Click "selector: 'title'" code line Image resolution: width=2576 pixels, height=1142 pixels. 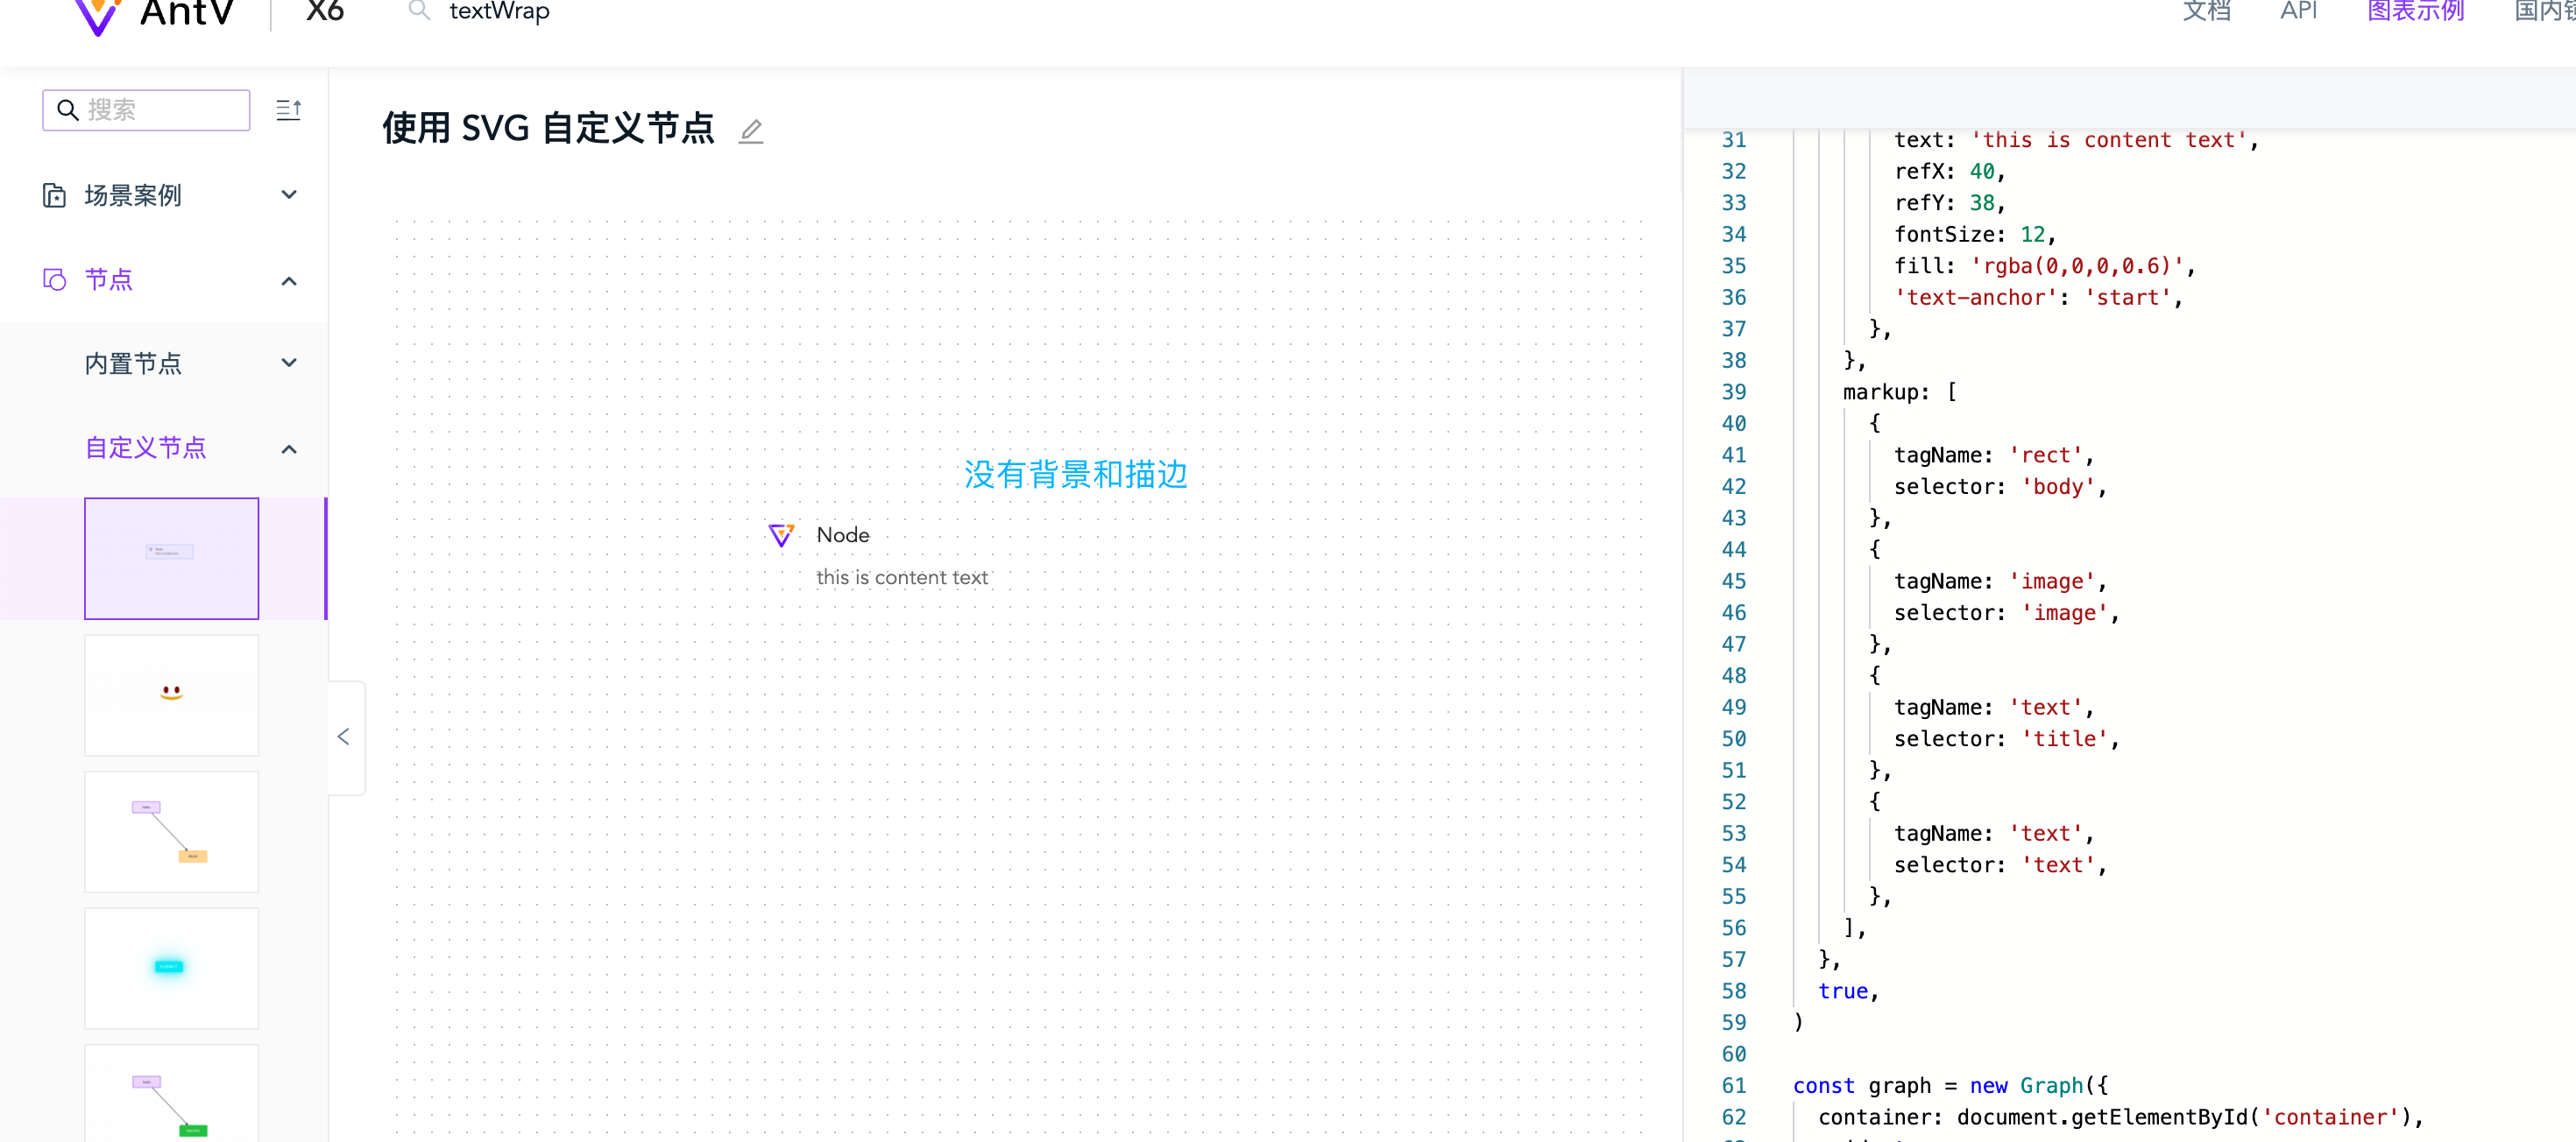(2006, 738)
